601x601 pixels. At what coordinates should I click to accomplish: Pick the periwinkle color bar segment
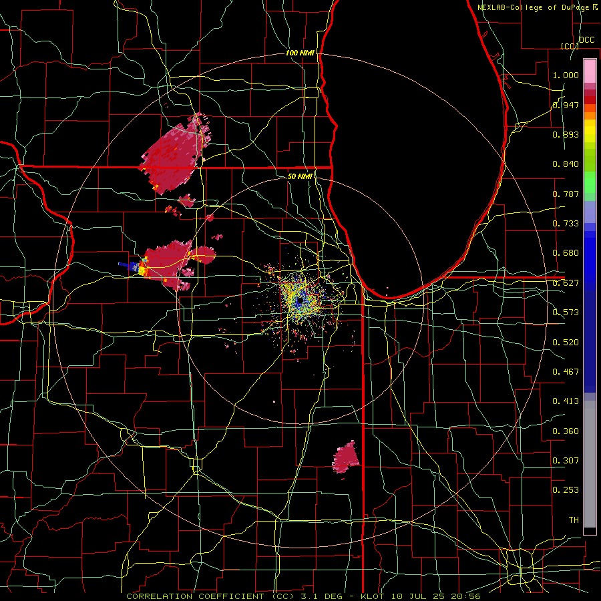[590, 212]
